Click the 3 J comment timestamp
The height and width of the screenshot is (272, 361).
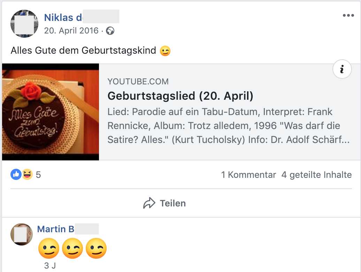pyautogui.click(x=50, y=266)
